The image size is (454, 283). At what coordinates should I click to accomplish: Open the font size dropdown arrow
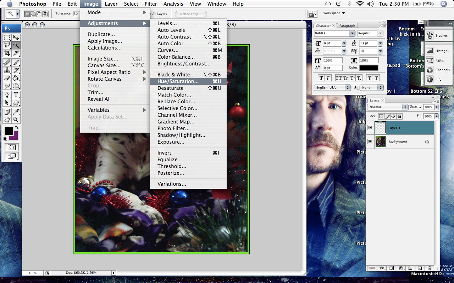[344, 43]
